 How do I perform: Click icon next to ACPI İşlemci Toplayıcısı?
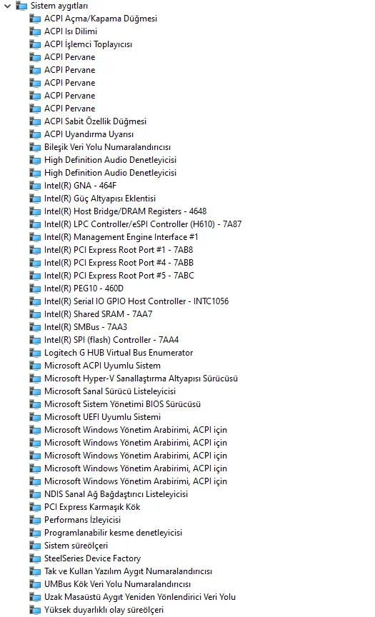36,44
